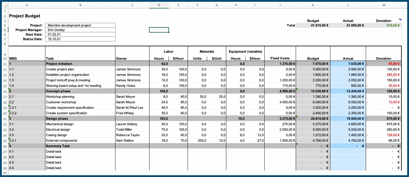Image resolution: width=409 pixels, height=177 pixels.
Task: Click the 'Project Budget' title cell
Action: [x=25, y=16]
